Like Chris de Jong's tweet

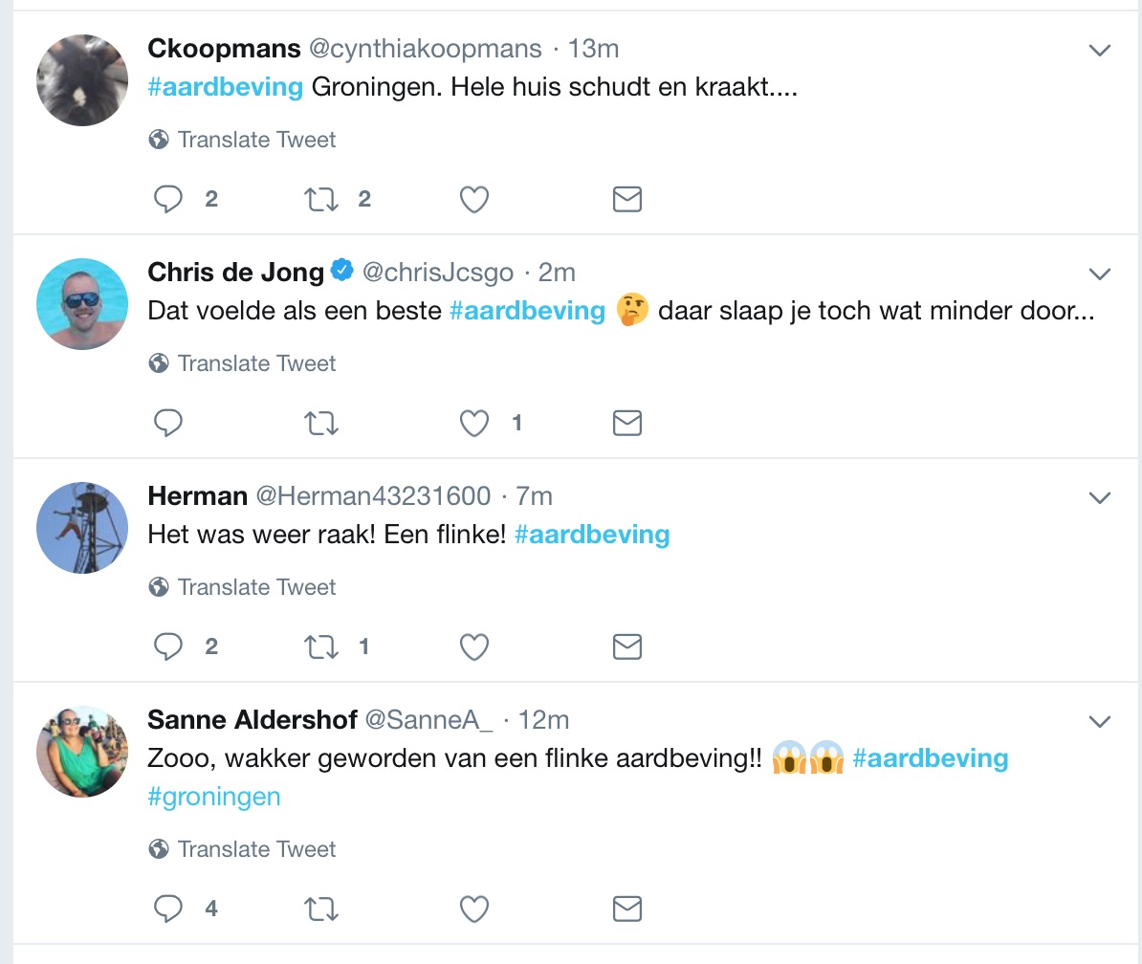(474, 423)
